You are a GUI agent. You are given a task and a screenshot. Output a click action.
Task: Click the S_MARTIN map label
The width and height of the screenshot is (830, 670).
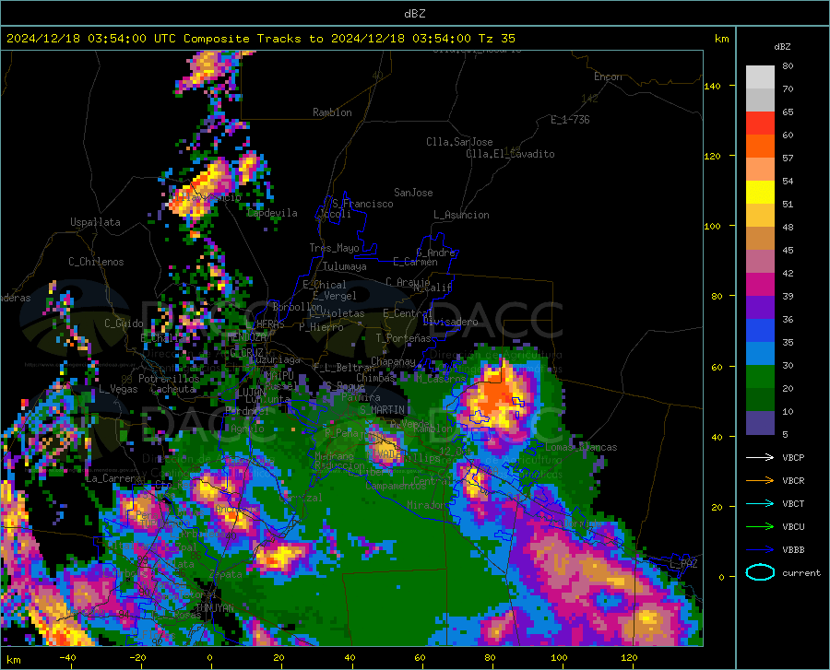coord(382,410)
